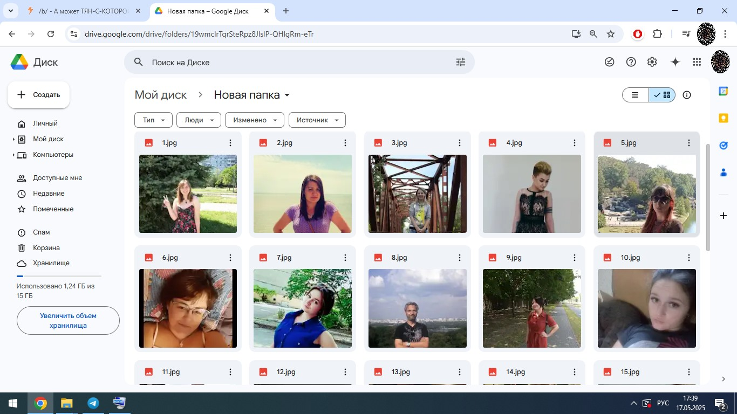This screenshot has width=737, height=414.
Task: Click the Google Drive logo
Action: pyautogui.click(x=19, y=62)
